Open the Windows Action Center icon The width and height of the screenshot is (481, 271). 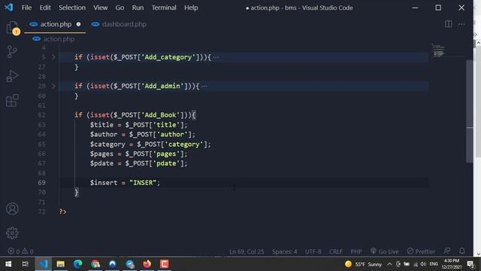470,264
